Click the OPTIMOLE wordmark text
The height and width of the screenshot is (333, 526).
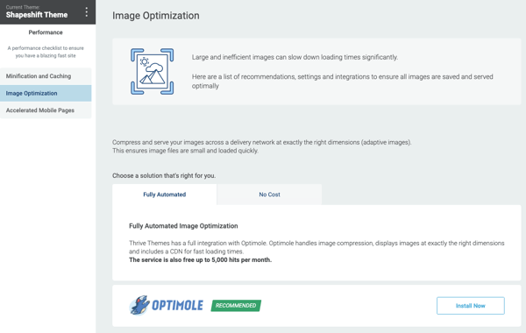(x=177, y=306)
